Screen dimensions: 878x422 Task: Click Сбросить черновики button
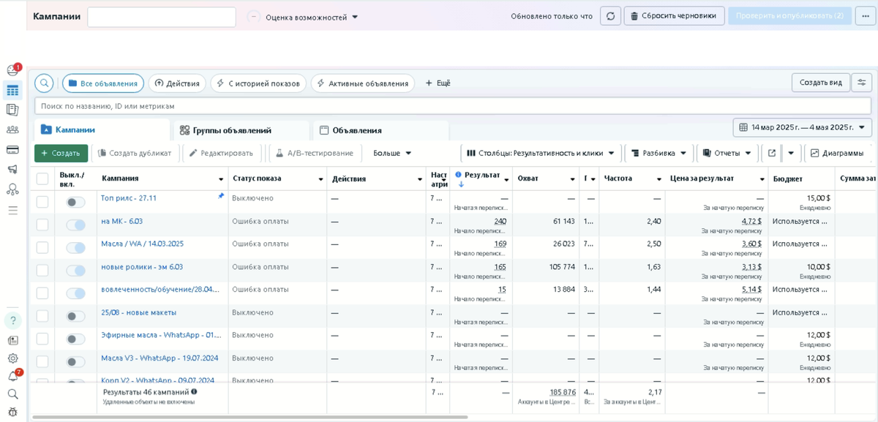point(674,16)
